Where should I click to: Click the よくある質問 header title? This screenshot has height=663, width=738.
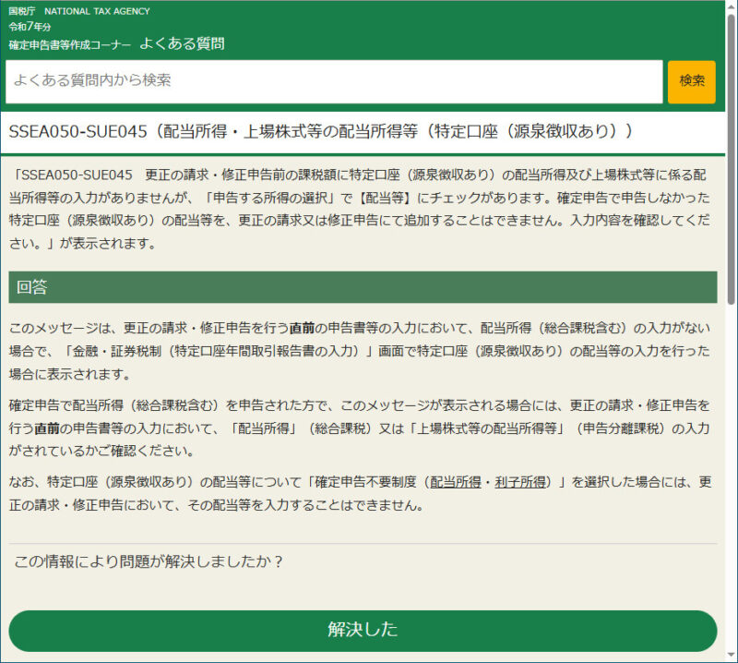[x=182, y=43]
